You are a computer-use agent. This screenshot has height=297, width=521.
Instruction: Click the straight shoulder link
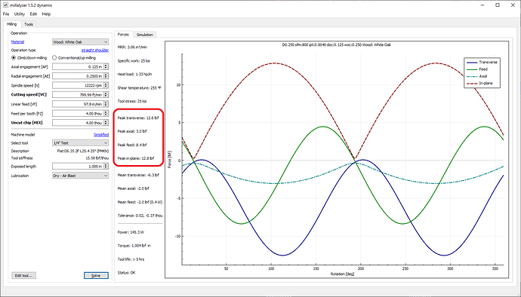tap(95, 50)
